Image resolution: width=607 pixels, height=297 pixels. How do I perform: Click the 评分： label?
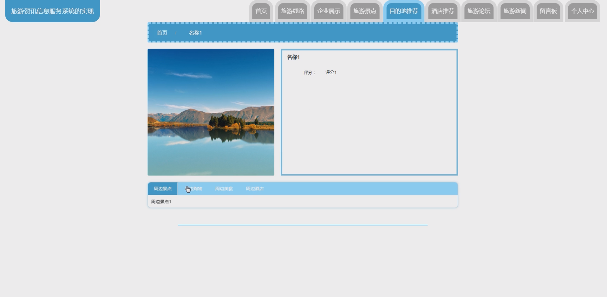(310, 72)
